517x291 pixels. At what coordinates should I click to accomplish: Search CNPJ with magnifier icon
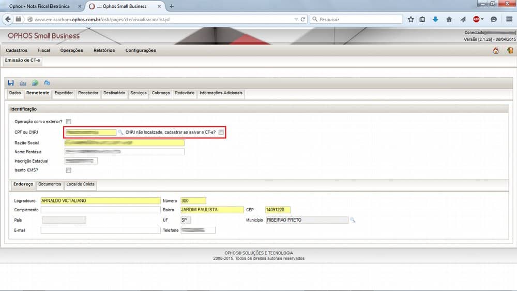point(120,132)
